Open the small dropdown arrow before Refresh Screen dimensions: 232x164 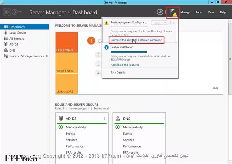point(154,12)
